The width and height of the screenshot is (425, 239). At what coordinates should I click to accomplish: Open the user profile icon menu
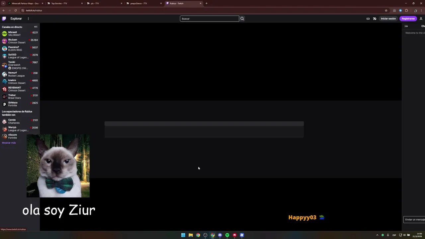click(421, 19)
